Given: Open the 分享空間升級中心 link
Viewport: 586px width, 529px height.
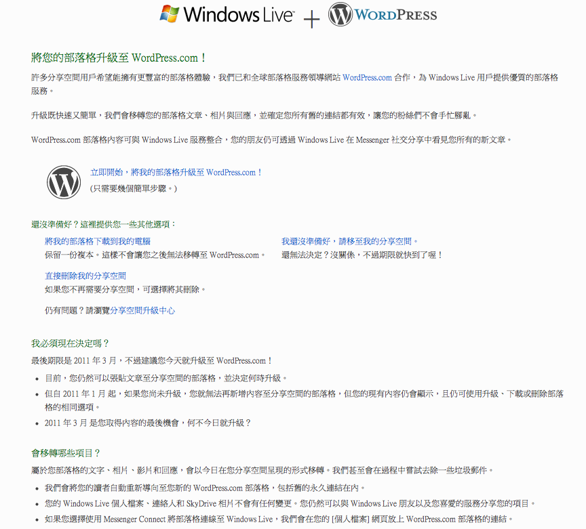Looking at the screenshot, I should click(142, 311).
